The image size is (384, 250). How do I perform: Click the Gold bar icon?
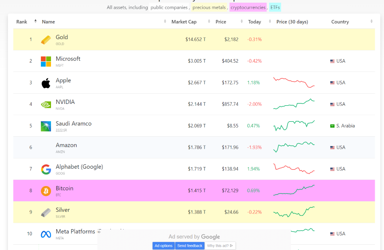tap(46, 40)
